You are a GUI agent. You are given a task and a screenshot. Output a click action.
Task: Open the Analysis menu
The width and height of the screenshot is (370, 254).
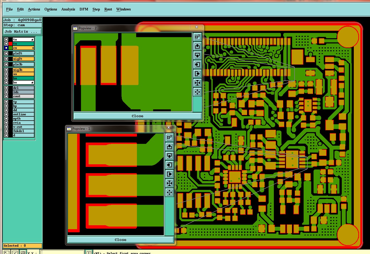(68, 9)
